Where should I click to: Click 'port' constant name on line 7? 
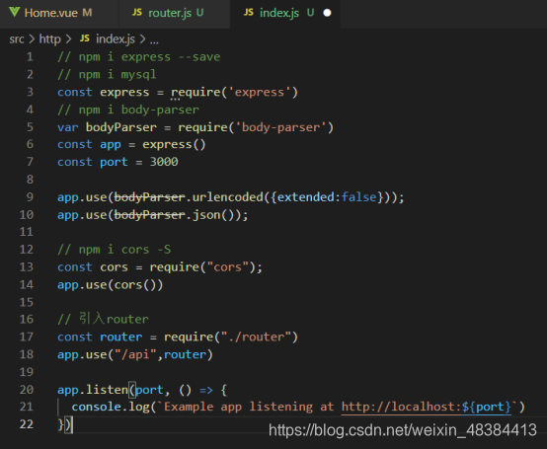point(114,163)
